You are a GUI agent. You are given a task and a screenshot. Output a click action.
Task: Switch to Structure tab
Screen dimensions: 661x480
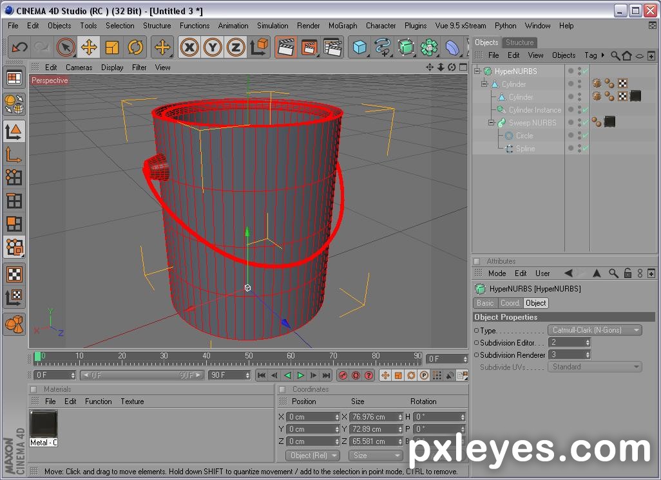coord(519,42)
